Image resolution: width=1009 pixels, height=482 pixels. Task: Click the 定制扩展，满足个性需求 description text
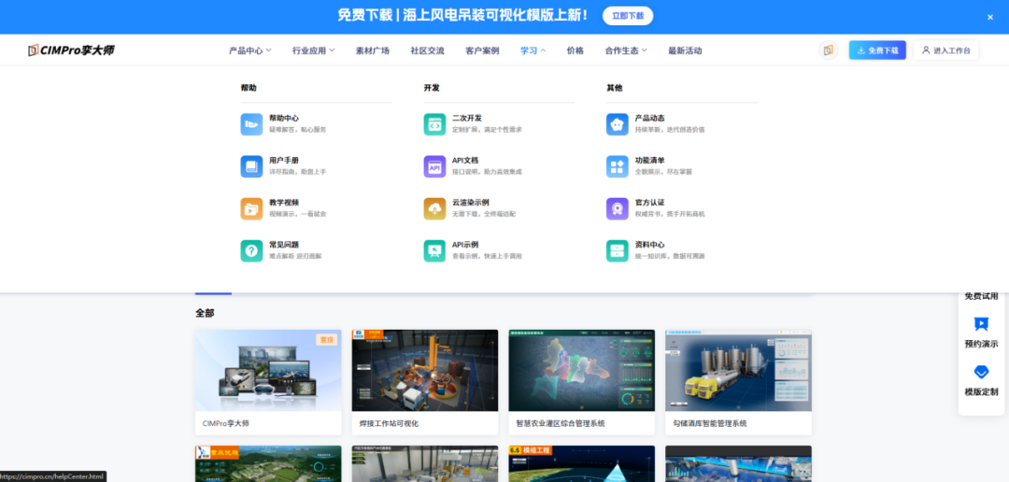(x=487, y=130)
